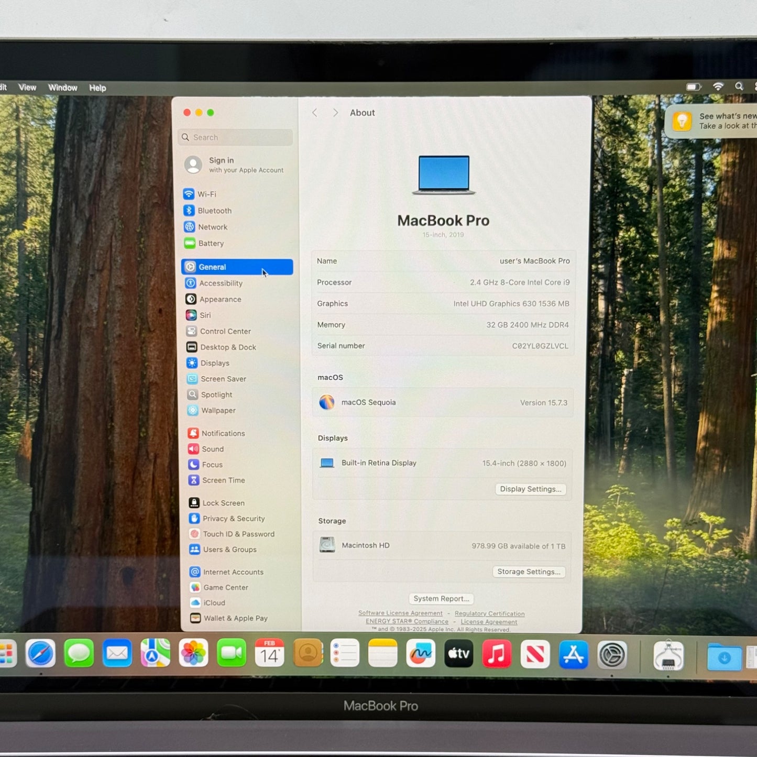The height and width of the screenshot is (757, 757).
Task: Open the Window menu
Action: pyautogui.click(x=63, y=87)
